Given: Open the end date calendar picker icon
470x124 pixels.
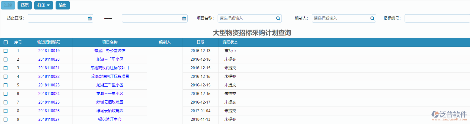Looking at the screenshot, I should pyautogui.click(x=184, y=18).
